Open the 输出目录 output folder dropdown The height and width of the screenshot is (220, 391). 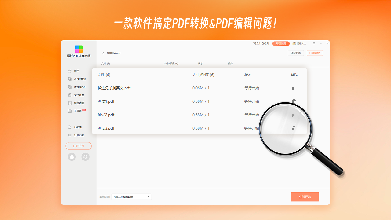tap(131, 196)
